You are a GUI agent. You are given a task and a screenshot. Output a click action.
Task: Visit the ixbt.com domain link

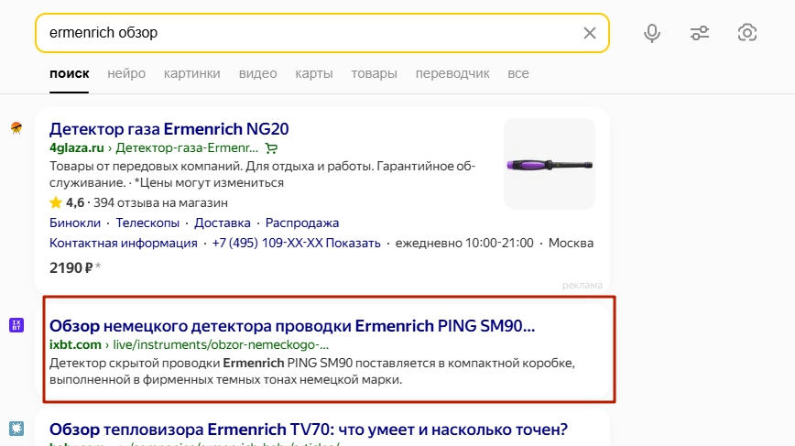pos(75,344)
